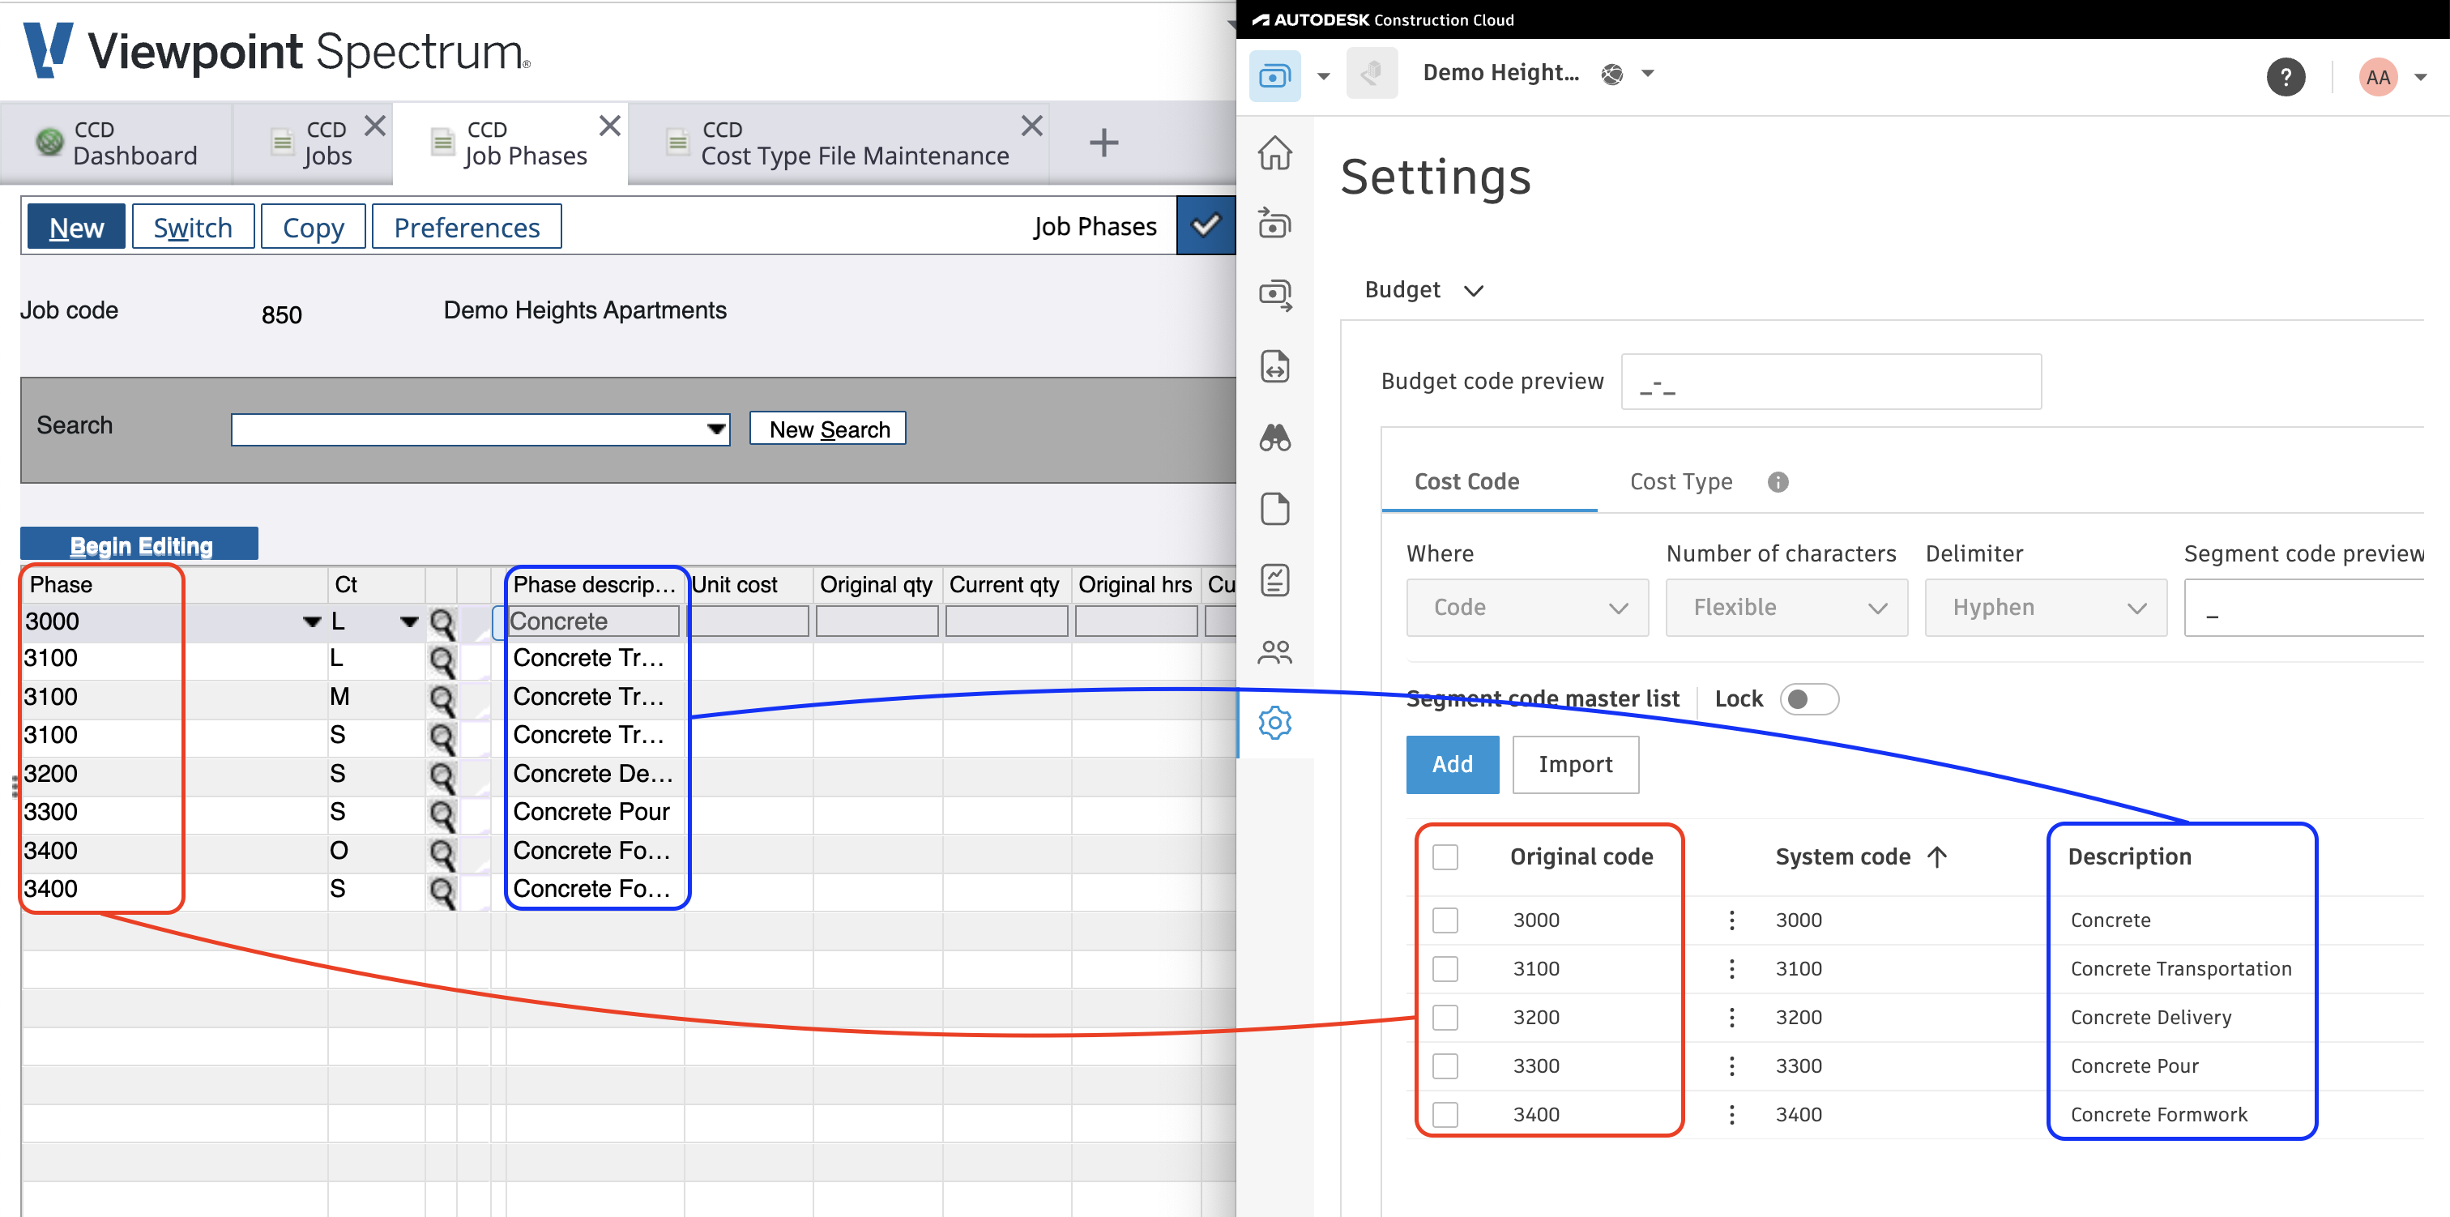Click Begin Editing
This screenshot has height=1217, width=2450.
(140, 544)
